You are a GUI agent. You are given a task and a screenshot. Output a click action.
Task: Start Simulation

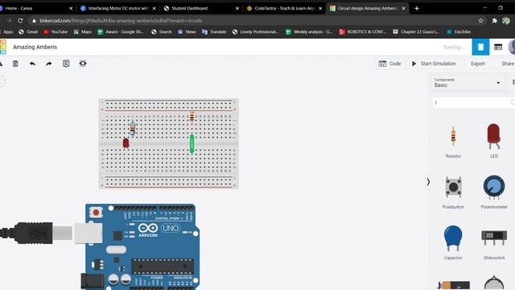click(434, 64)
